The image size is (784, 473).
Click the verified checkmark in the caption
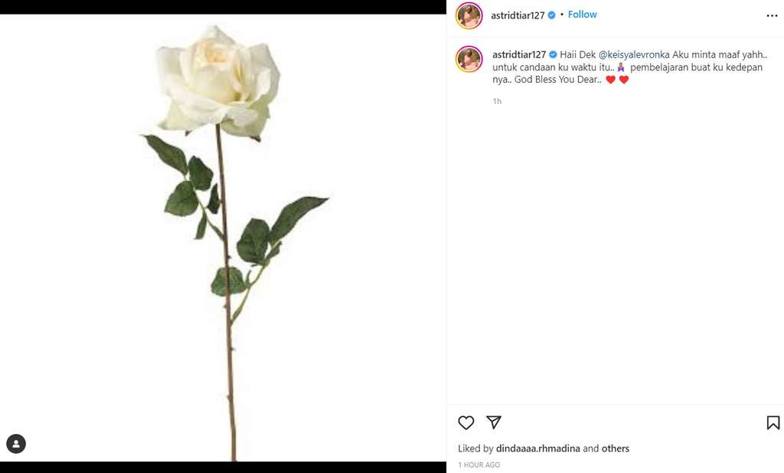(551, 54)
